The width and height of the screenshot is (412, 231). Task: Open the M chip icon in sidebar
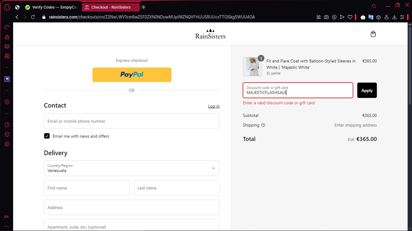click(7, 56)
